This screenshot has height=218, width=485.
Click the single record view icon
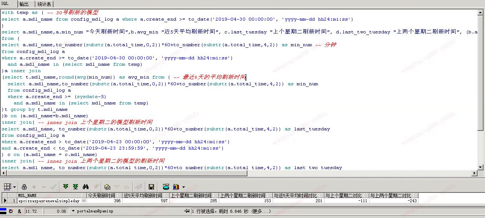pos(107,187)
